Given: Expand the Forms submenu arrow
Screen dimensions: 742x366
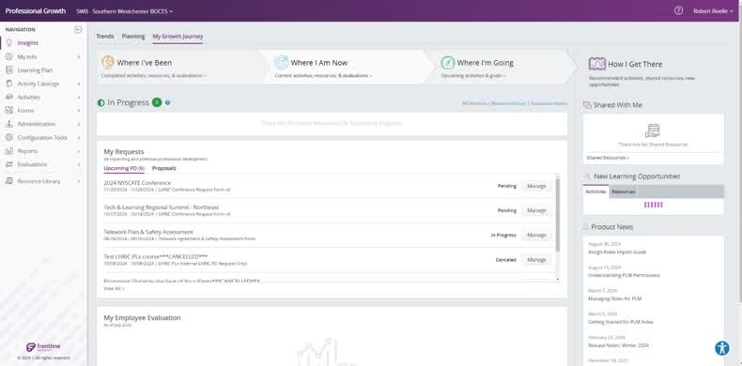Looking at the screenshot, I should [x=79, y=111].
